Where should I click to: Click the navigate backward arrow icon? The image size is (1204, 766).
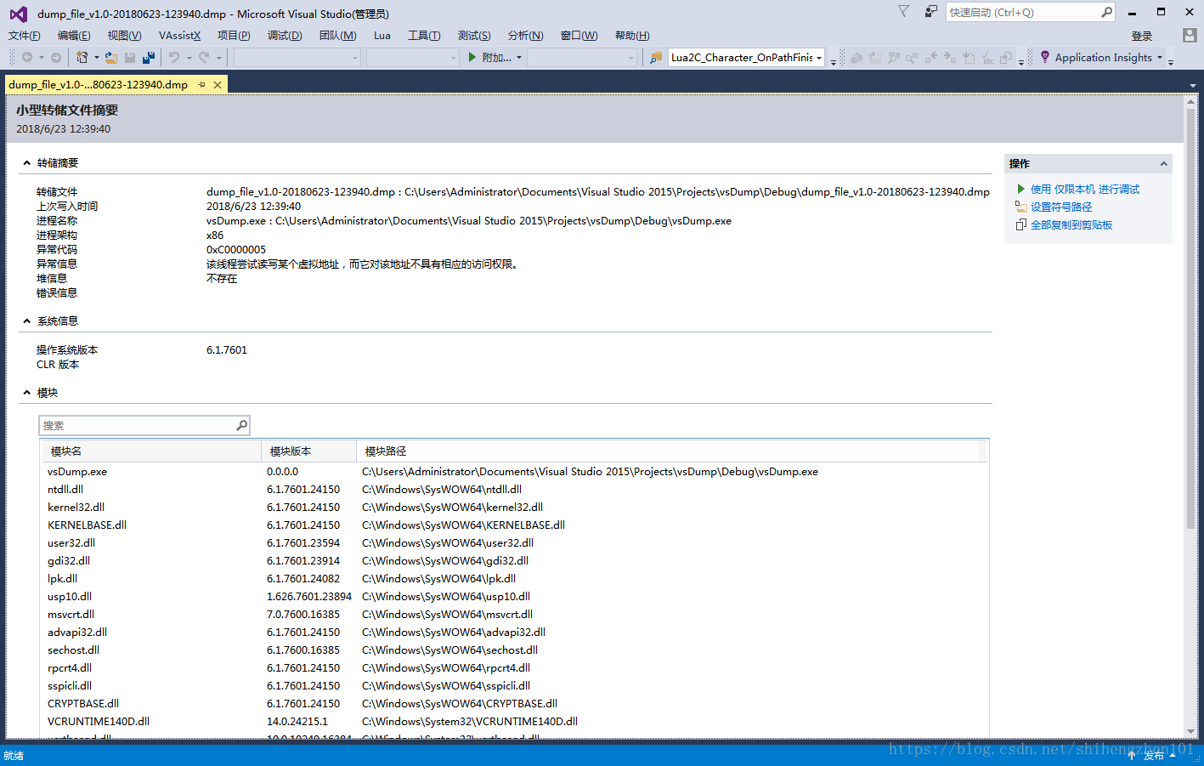27,58
